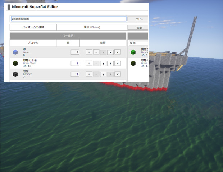223x172 pixels.
Task: Click the 数 column header
Action: [68, 43]
